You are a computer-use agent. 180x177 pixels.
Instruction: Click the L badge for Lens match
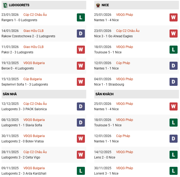coord(174,155)
